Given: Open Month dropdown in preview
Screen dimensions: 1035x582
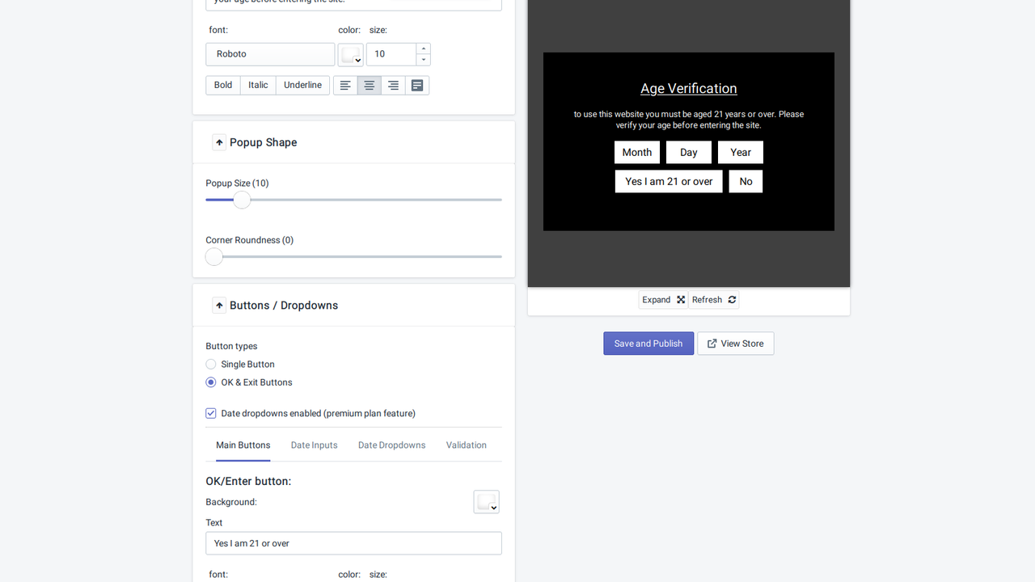Looking at the screenshot, I should pyautogui.click(x=637, y=152).
